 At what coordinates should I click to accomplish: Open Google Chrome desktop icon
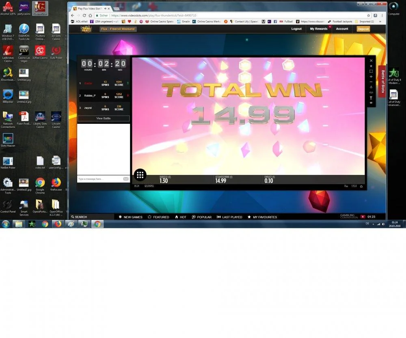coord(40,186)
